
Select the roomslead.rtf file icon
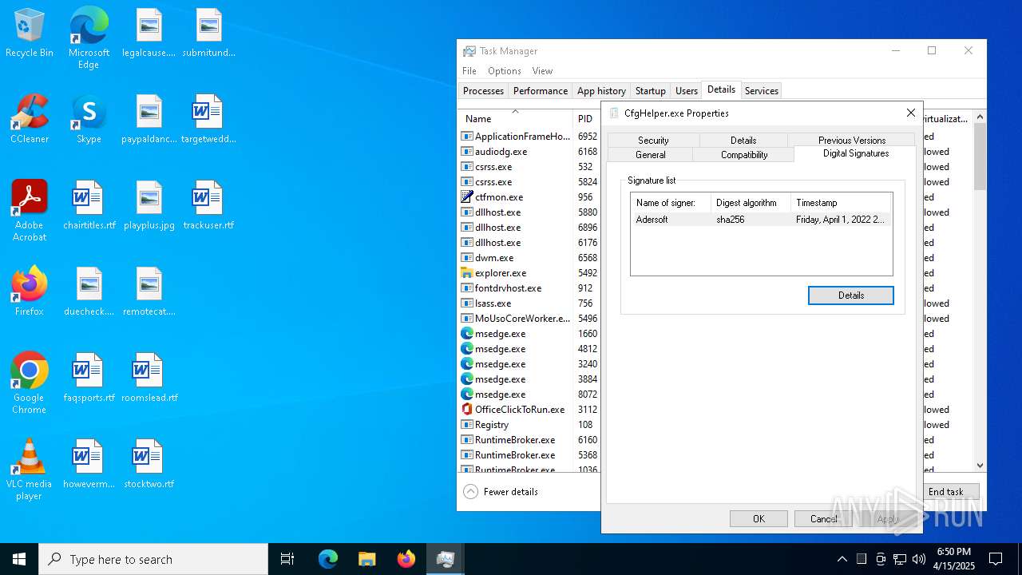pos(149,378)
